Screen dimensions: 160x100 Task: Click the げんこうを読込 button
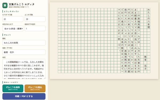coord(35,88)
